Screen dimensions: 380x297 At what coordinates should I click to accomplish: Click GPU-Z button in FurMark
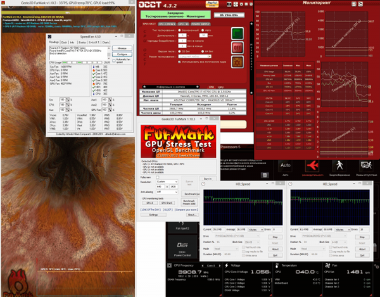pos(149,203)
